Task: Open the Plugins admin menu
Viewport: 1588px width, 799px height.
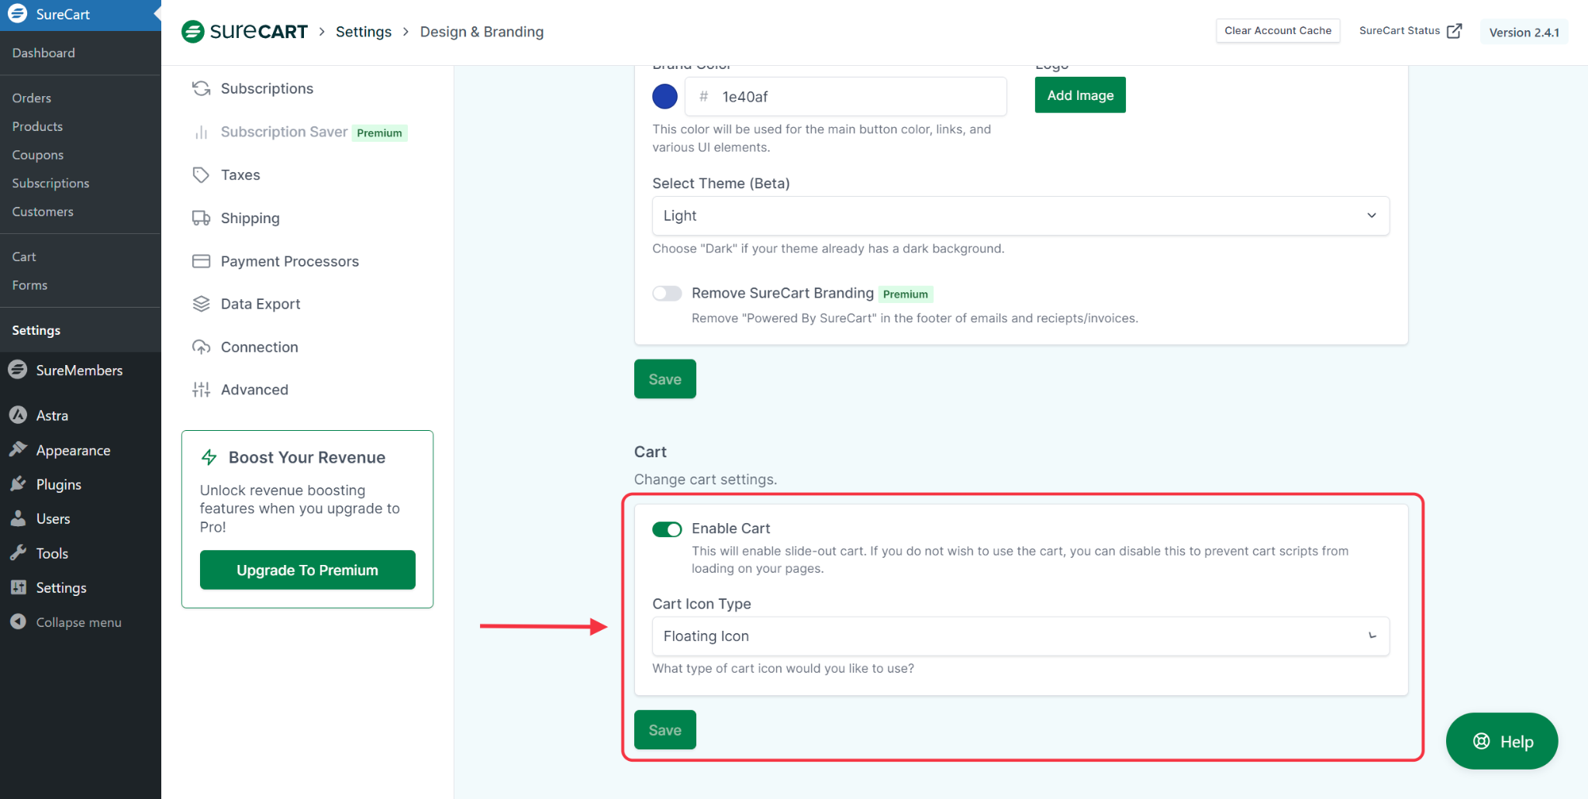Action: coord(58,484)
